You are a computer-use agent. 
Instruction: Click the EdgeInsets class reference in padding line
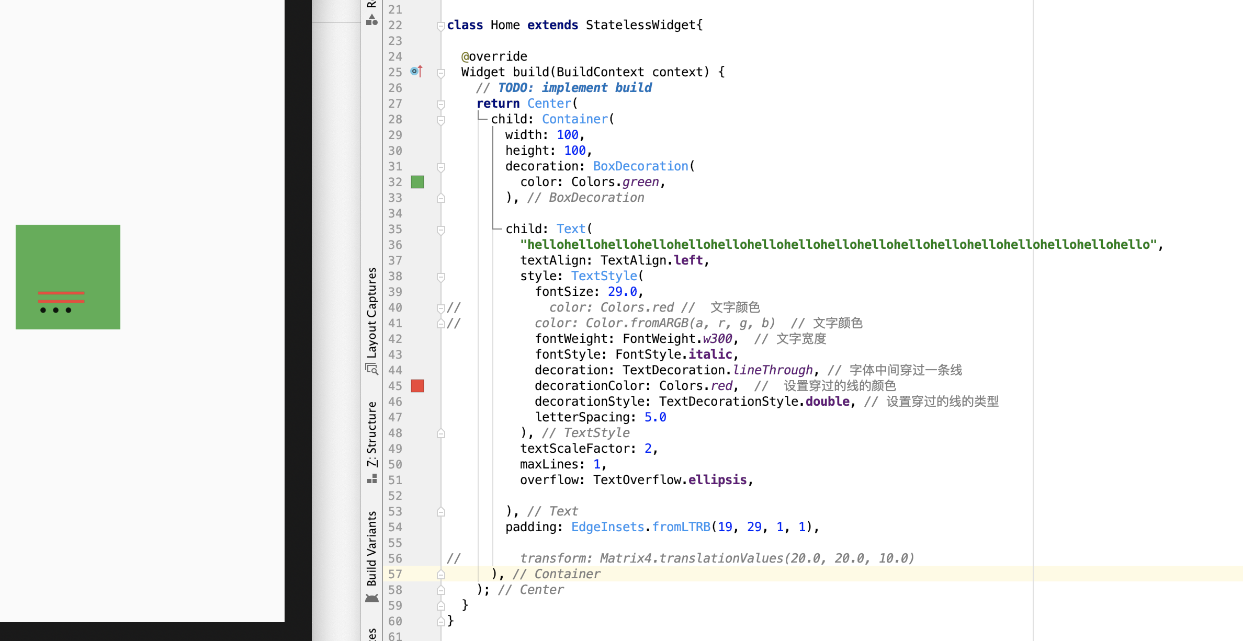coord(607,527)
